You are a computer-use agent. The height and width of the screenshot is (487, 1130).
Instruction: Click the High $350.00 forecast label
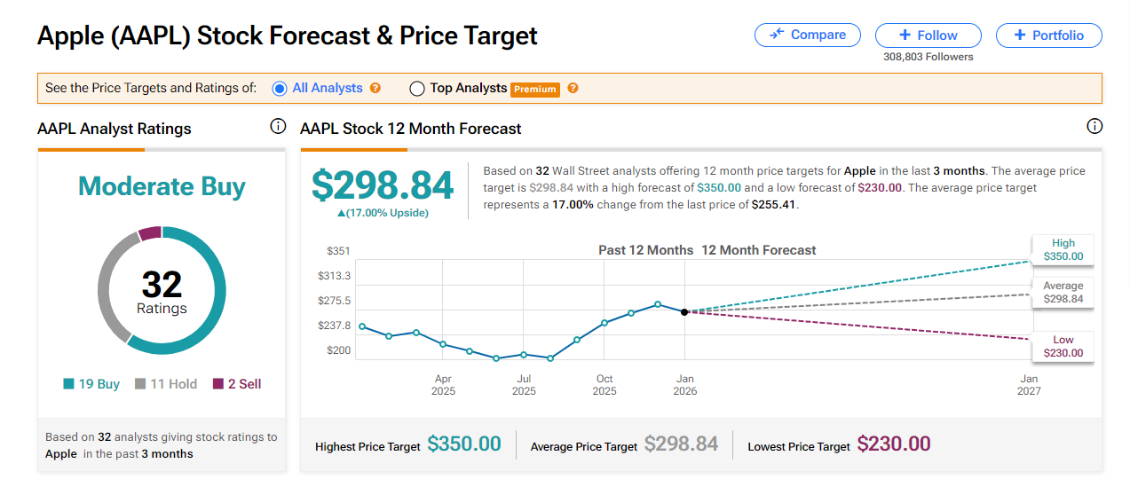coord(1063,250)
